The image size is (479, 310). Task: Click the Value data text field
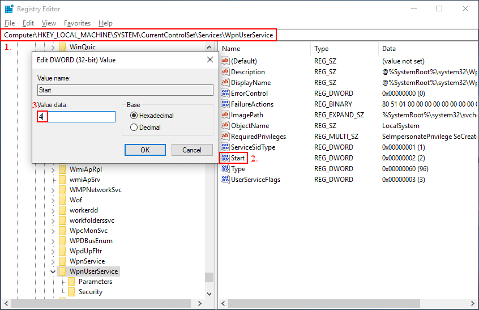76,117
